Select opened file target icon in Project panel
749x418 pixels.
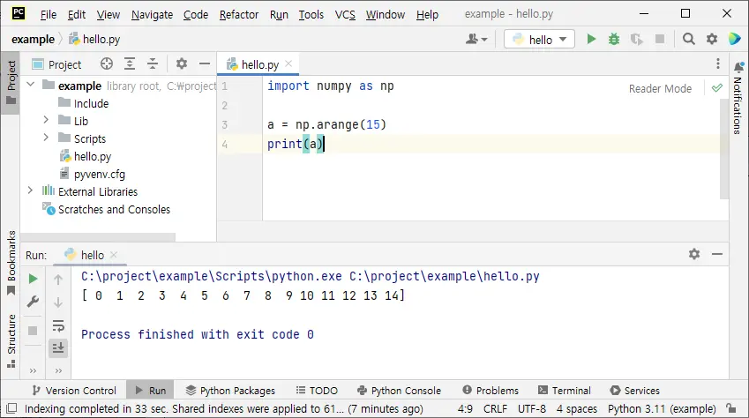107,64
